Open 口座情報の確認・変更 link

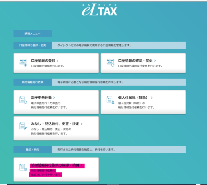135,61
